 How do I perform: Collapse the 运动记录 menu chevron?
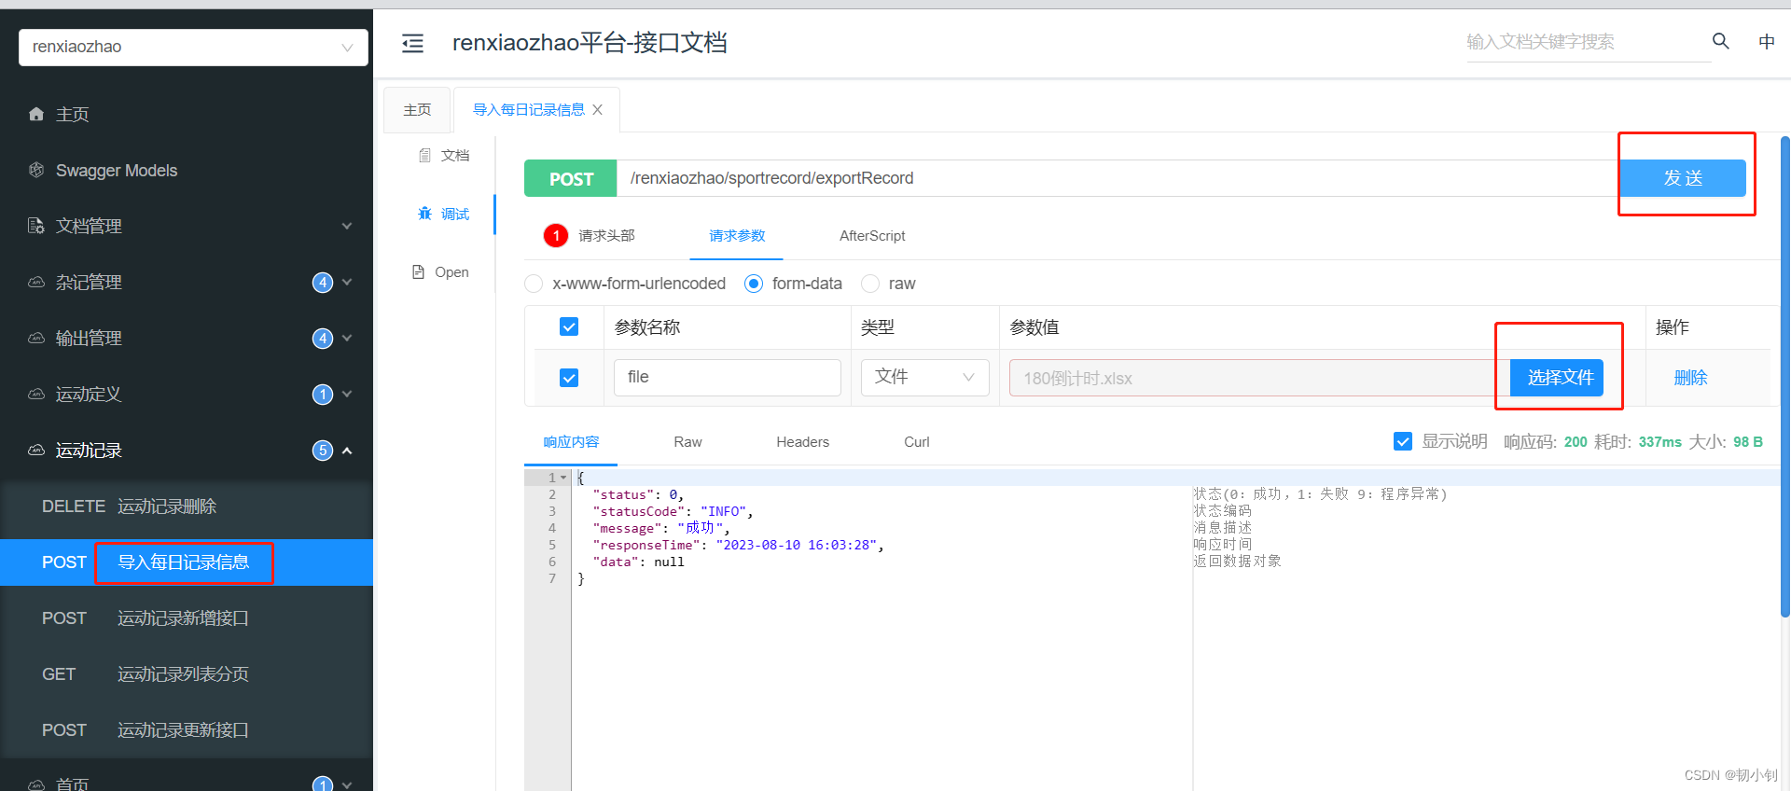point(347,451)
